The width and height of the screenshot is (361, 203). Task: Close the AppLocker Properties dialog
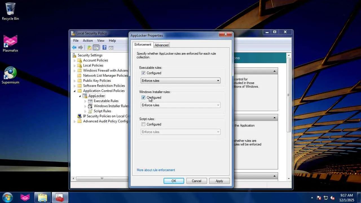[x=226, y=34]
